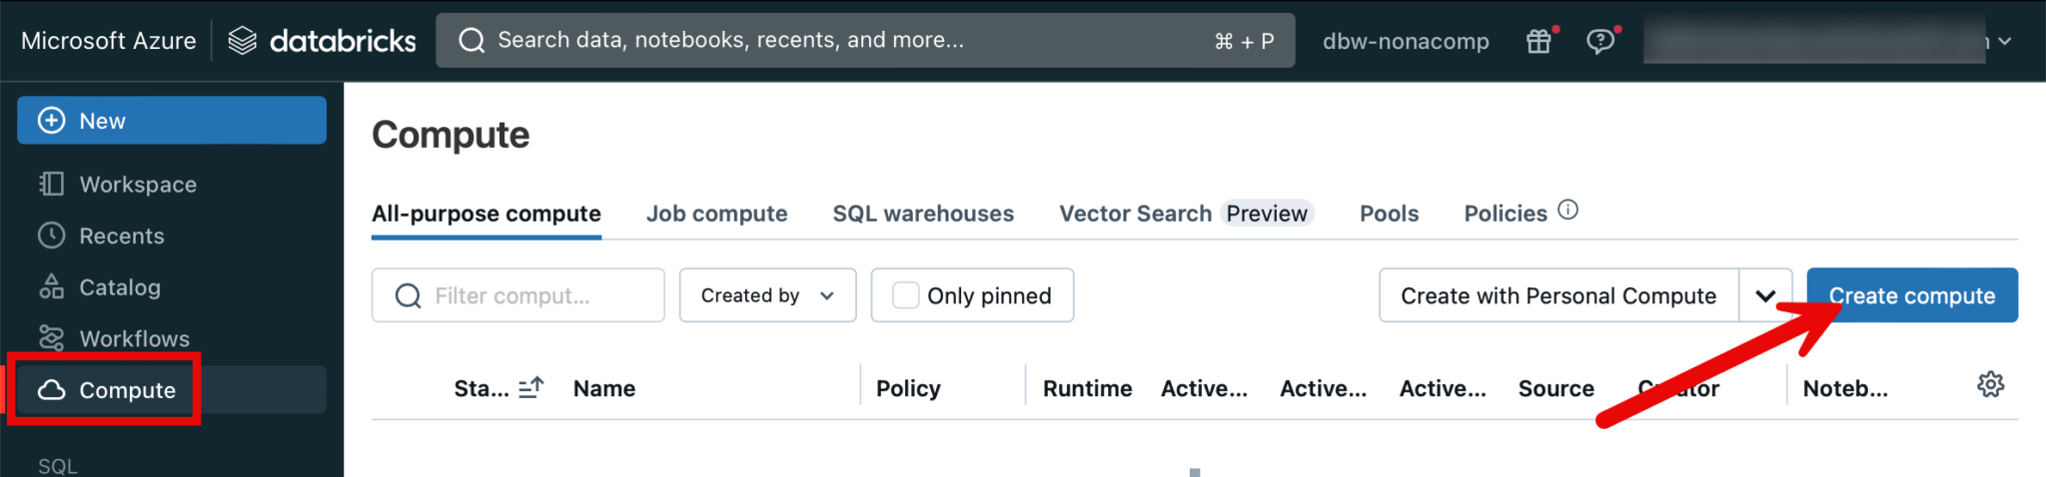
Task: Expand the Personal Compute dropdown arrow
Action: click(1765, 295)
